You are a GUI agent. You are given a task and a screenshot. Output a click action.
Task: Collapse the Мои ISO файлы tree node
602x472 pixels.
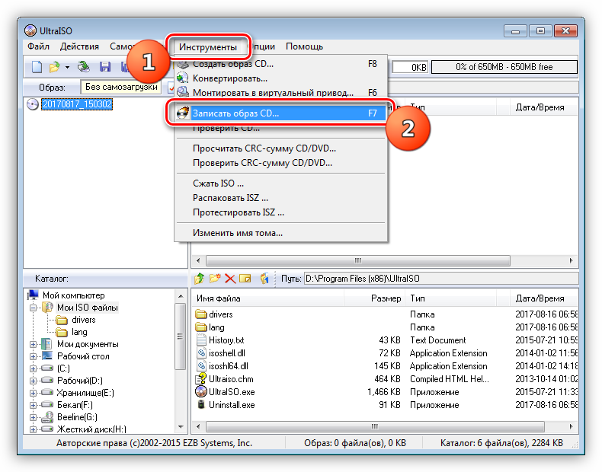click(34, 308)
